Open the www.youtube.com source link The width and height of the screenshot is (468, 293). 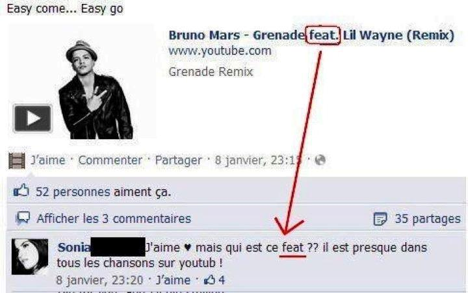[220, 51]
